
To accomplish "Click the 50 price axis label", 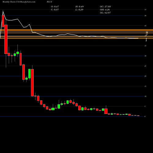I will tap(145, 16).
